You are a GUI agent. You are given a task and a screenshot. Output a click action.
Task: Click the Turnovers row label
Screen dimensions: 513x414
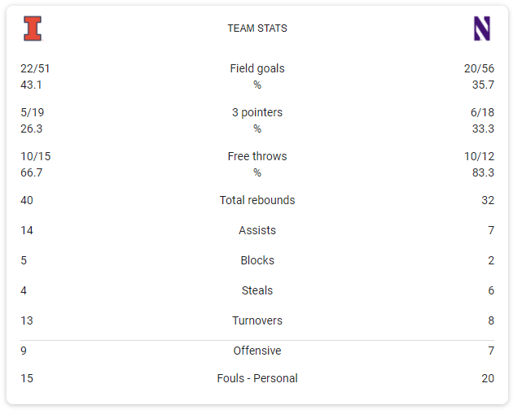[257, 321]
